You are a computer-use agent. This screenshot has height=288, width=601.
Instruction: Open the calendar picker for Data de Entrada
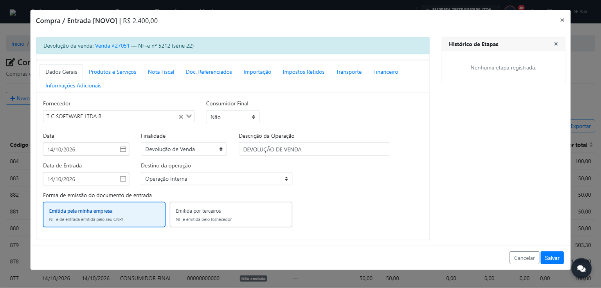123,179
